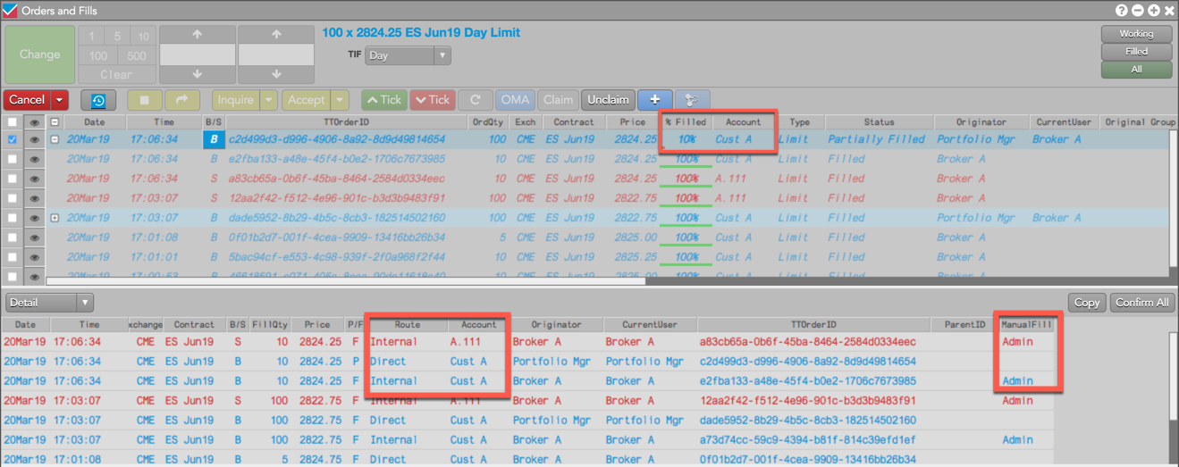Check the e2fba133 order row checkbox
Screen dimensions: 1179x467
(12, 159)
